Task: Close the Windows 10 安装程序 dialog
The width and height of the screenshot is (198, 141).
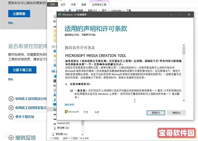Action: pyautogui.click(x=189, y=15)
